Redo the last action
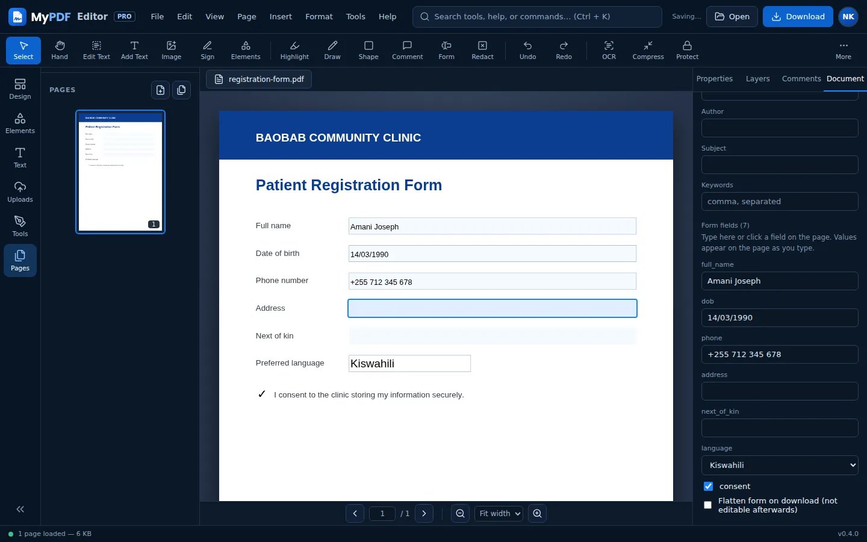 (564, 50)
